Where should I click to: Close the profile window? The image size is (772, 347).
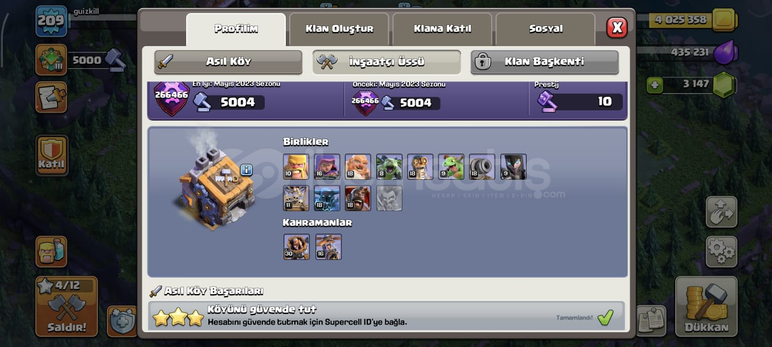[617, 27]
